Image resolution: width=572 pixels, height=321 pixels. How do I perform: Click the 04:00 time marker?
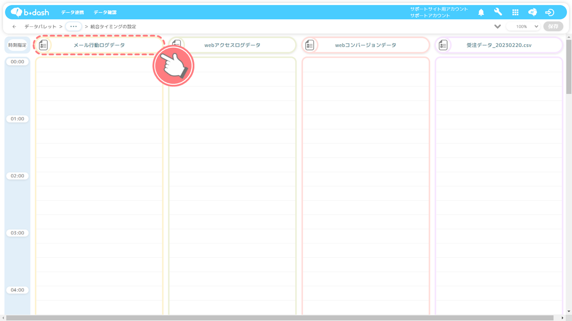pos(17,290)
